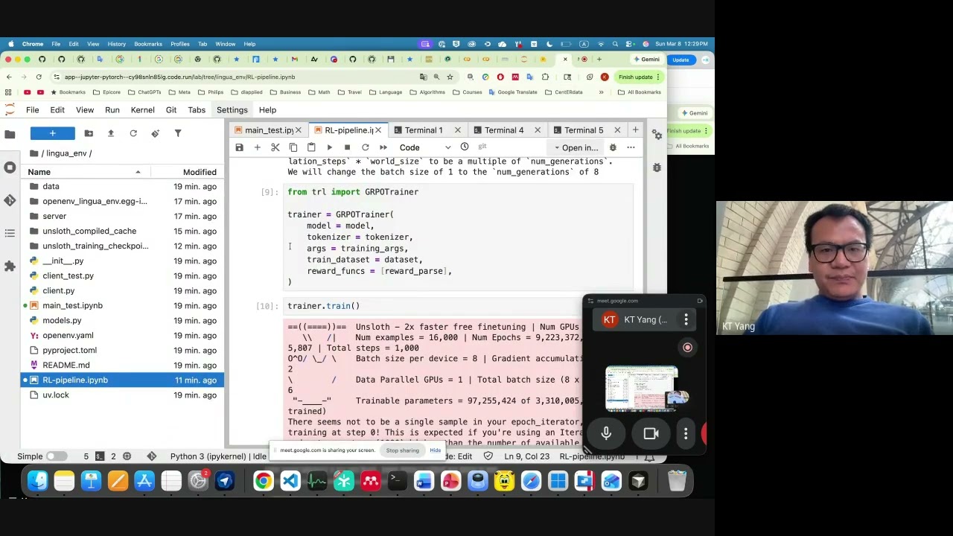Toggle the file filter funnel icon
Screen dimensions: 953x536
[x=177, y=133]
